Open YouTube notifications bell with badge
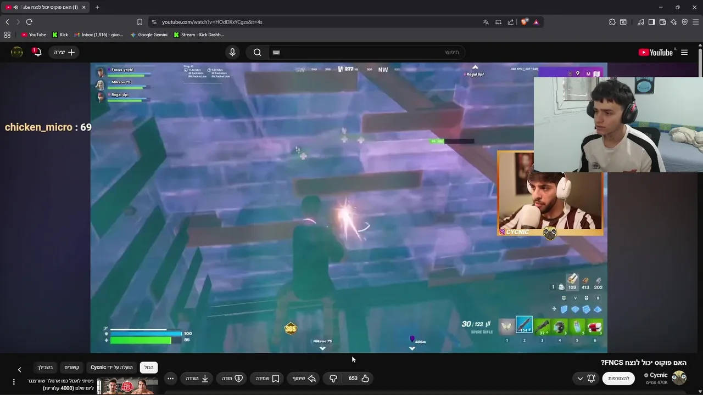The height and width of the screenshot is (395, 703). [x=37, y=52]
